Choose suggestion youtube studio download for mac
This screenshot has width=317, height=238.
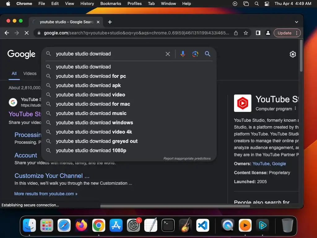129,104
